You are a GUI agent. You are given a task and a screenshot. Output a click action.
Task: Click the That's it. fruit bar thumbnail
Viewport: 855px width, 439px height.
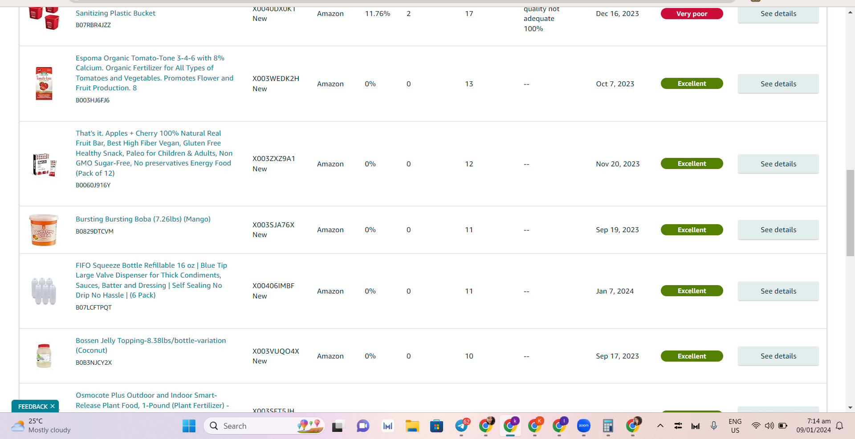tap(44, 165)
